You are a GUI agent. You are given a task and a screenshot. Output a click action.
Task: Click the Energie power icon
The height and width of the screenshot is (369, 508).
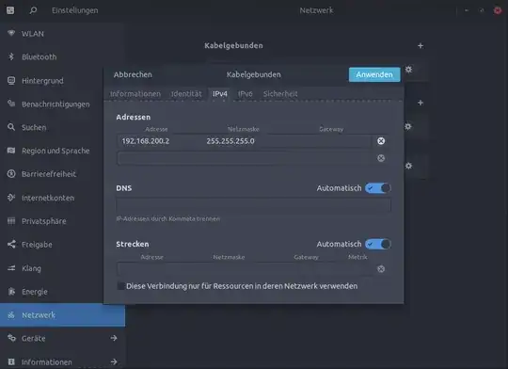click(11, 292)
